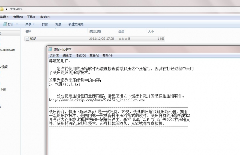The width and height of the screenshot is (240, 155).
Task: Click the 这里为您列出压缩包中的内容 line
Action: click(x=75, y=80)
